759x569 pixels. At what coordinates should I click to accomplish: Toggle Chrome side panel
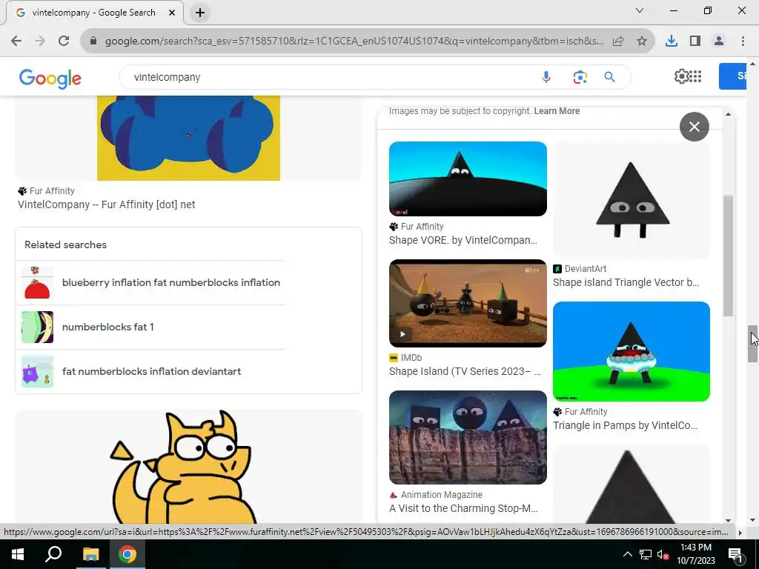pos(695,41)
